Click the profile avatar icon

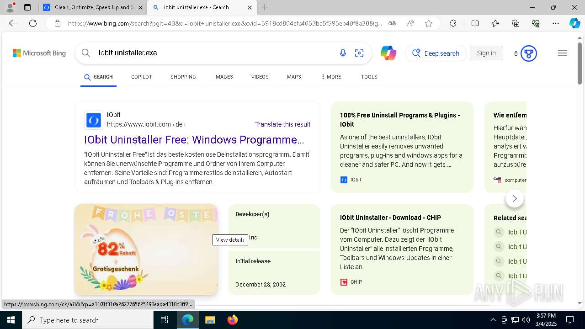(10, 7)
